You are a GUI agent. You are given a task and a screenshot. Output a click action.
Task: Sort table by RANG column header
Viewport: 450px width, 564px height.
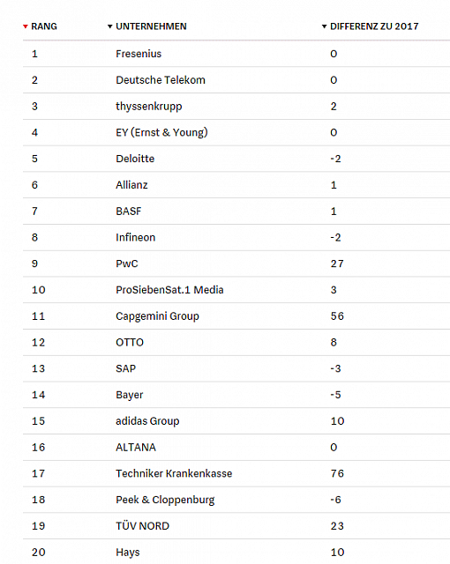point(44,26)
